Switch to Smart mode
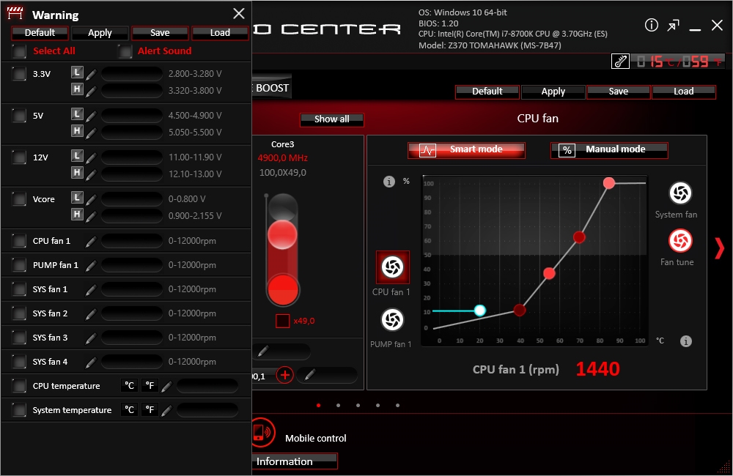The image size is (733, 476). (x=466, y=150)
